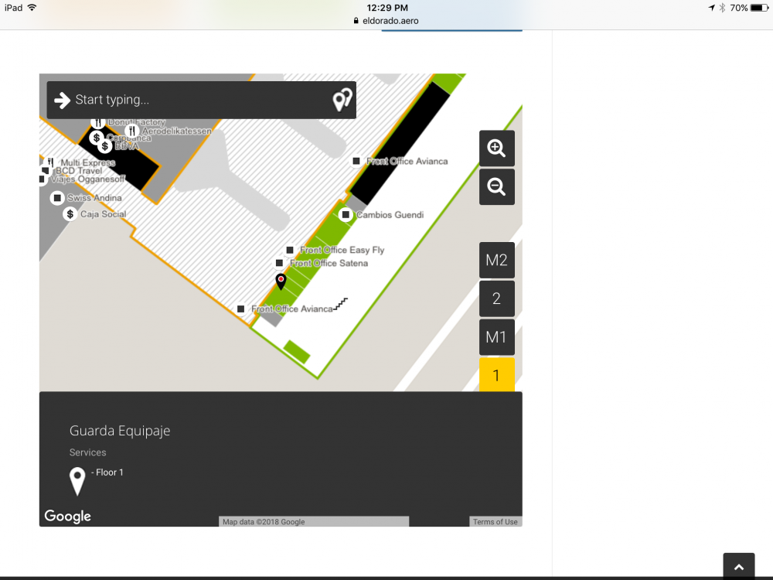
Task: Click the Map data ©2018 Google text
Action: click(x=264, y=522)
